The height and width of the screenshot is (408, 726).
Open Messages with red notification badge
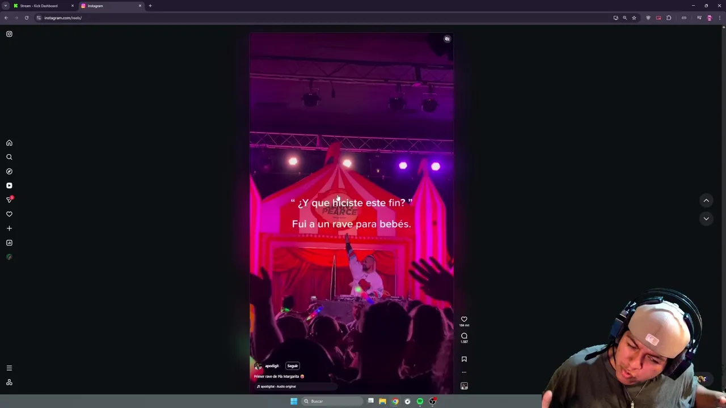point(9,199)
